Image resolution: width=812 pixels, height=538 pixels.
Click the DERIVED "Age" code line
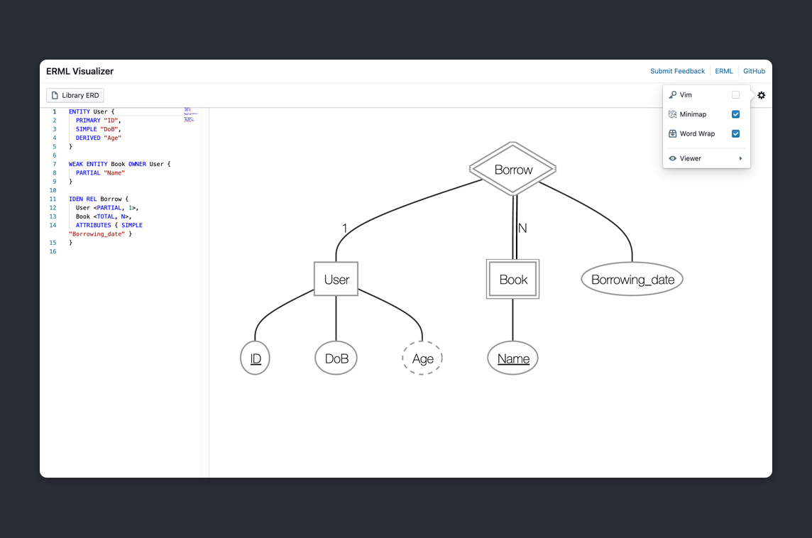[x=99, y=138]
